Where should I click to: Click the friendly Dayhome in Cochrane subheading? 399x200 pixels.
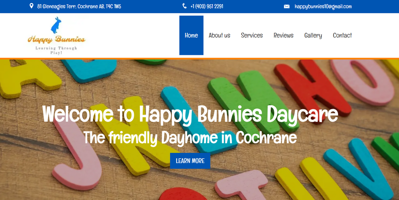[x=190, y=138]
